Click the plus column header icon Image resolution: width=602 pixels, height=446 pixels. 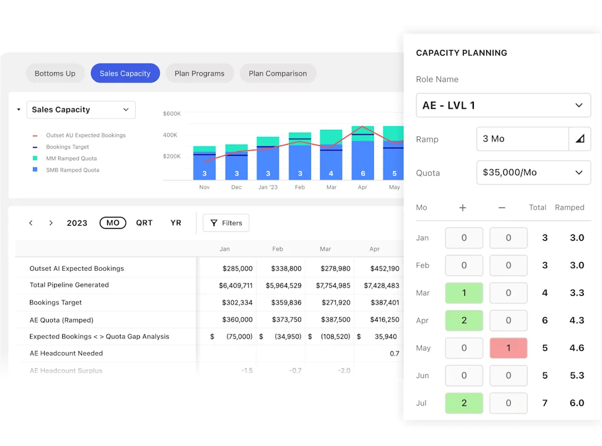click(x=463, y=207)
